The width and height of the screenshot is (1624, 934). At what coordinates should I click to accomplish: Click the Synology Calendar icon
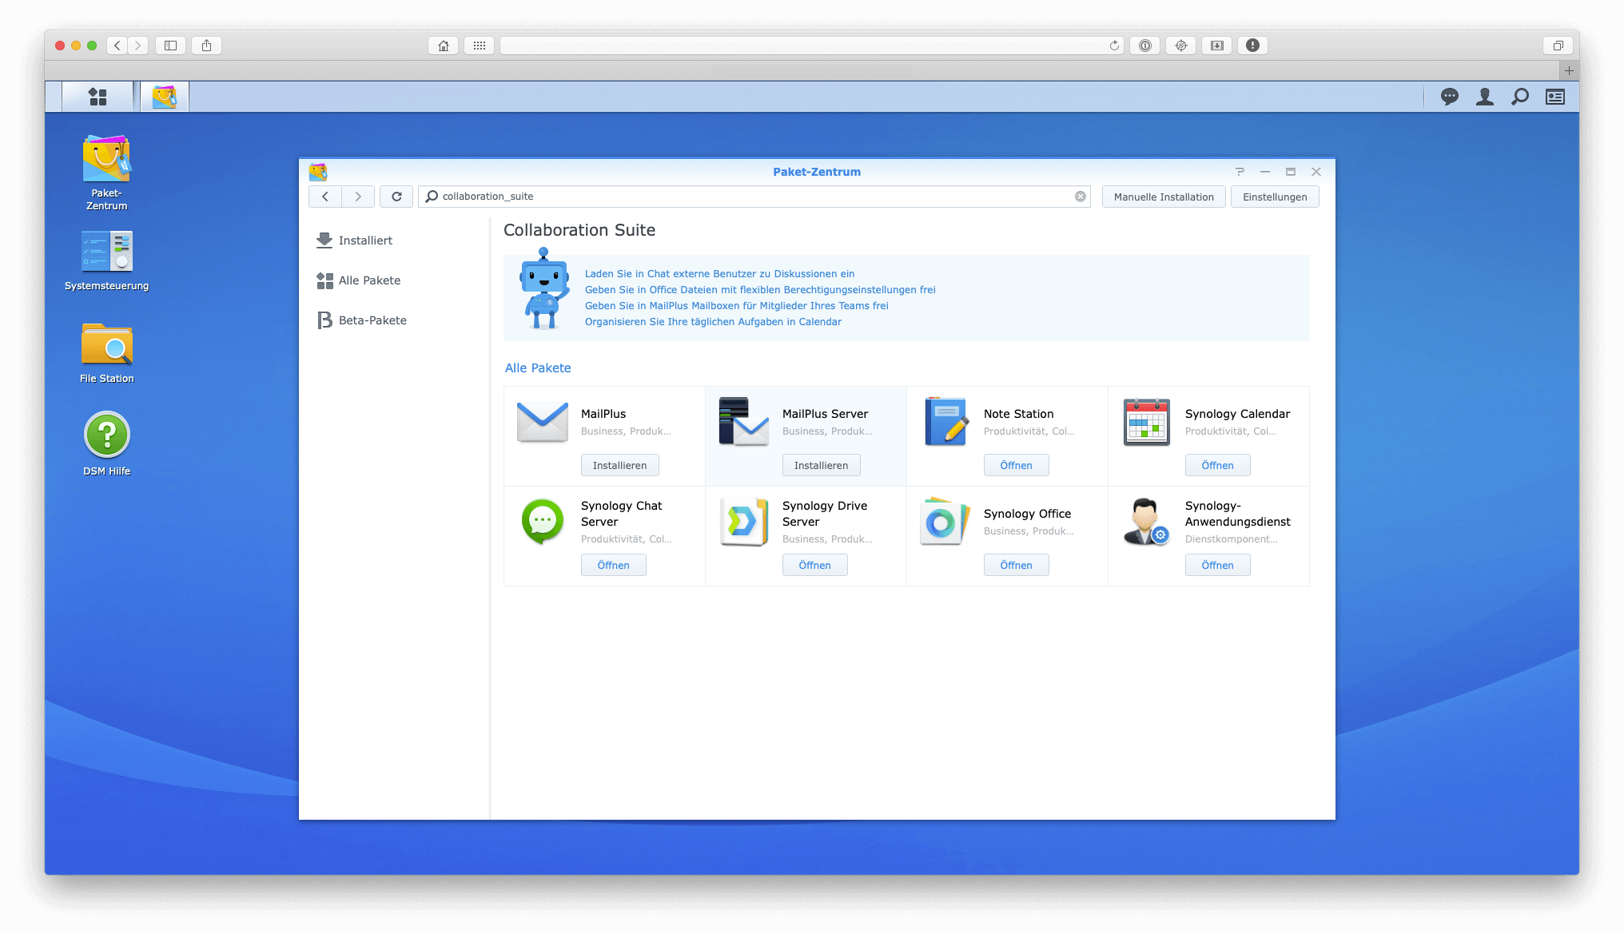point(1146,421)
